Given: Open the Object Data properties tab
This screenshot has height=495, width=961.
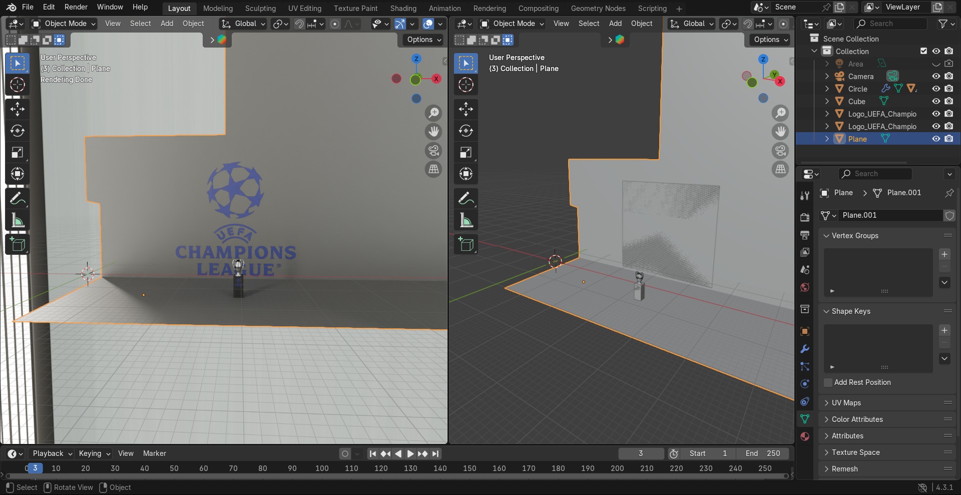Looking at the screenshot, I should click(x=805, y=419).
